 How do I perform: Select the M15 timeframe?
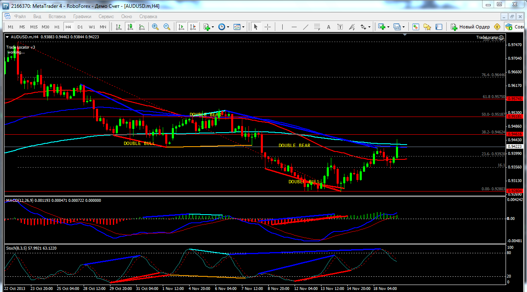coord(34,27)
